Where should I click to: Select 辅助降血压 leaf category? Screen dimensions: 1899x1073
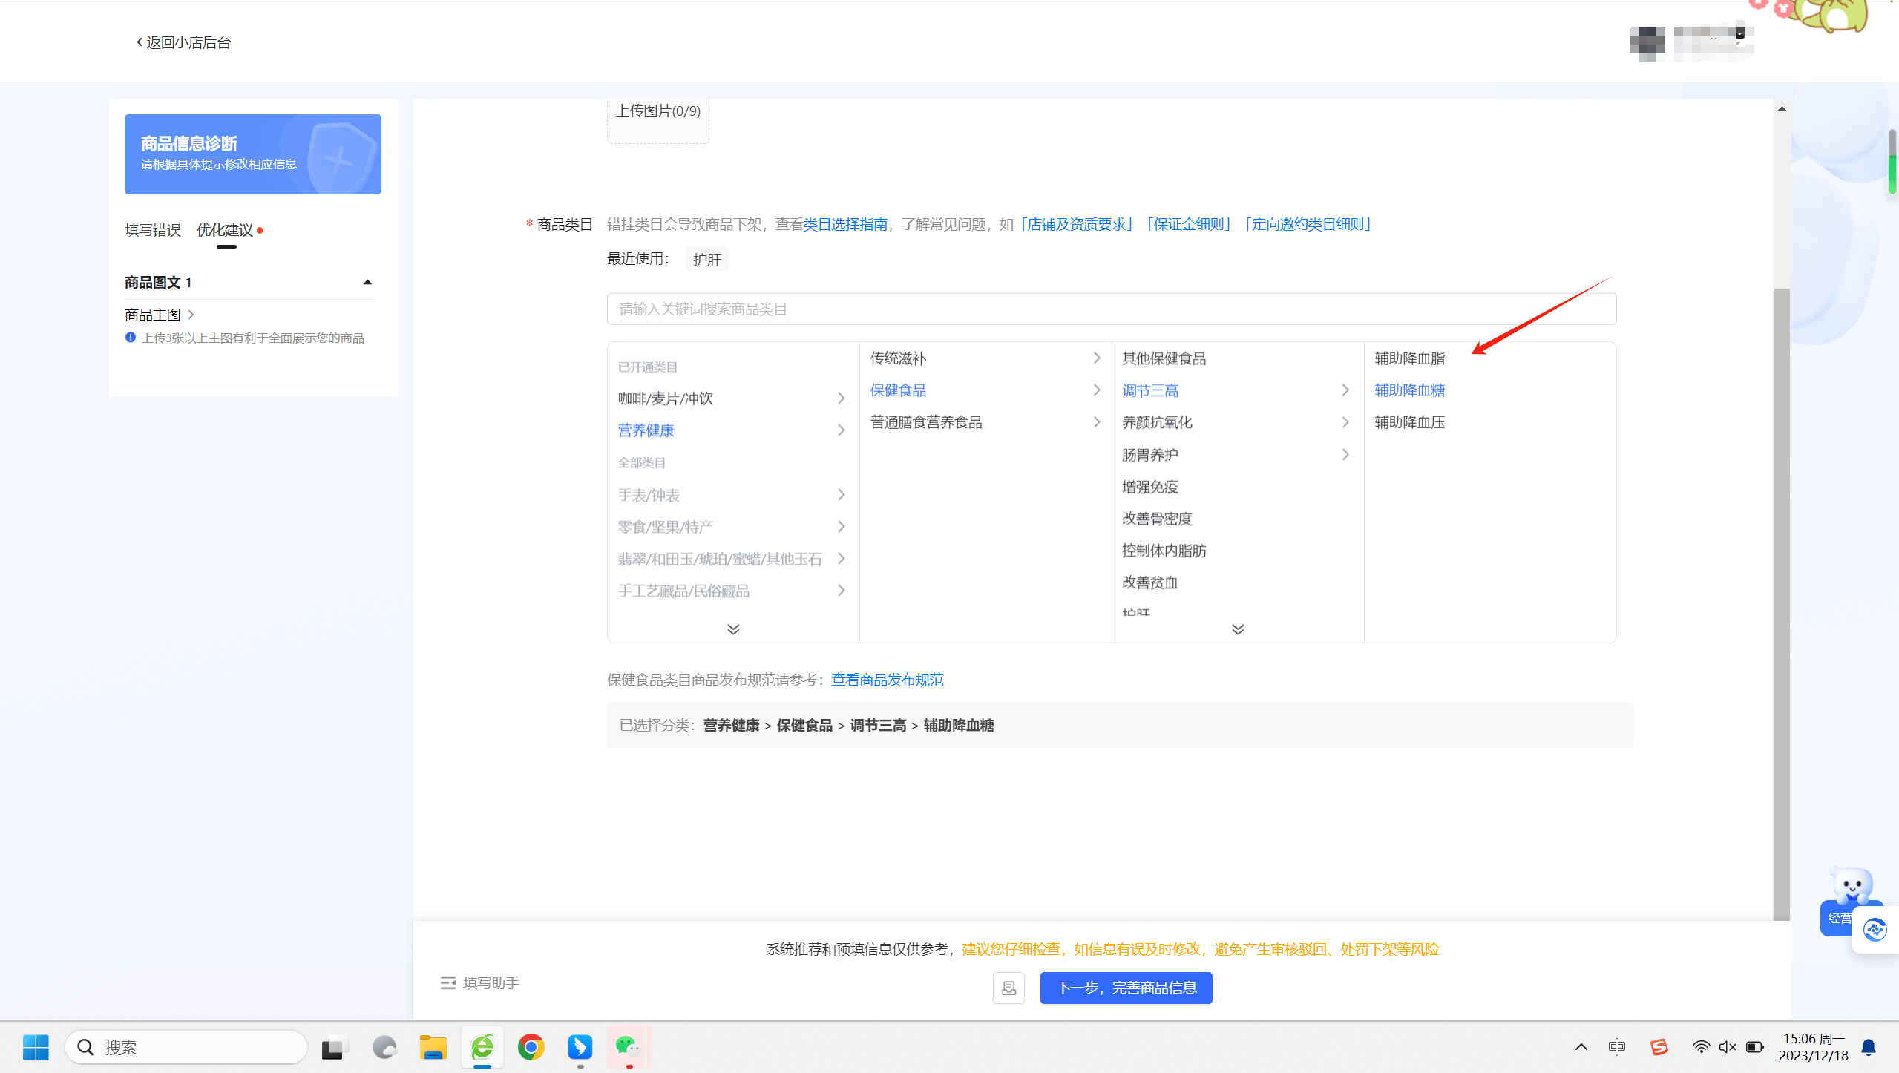point(1410,422)
